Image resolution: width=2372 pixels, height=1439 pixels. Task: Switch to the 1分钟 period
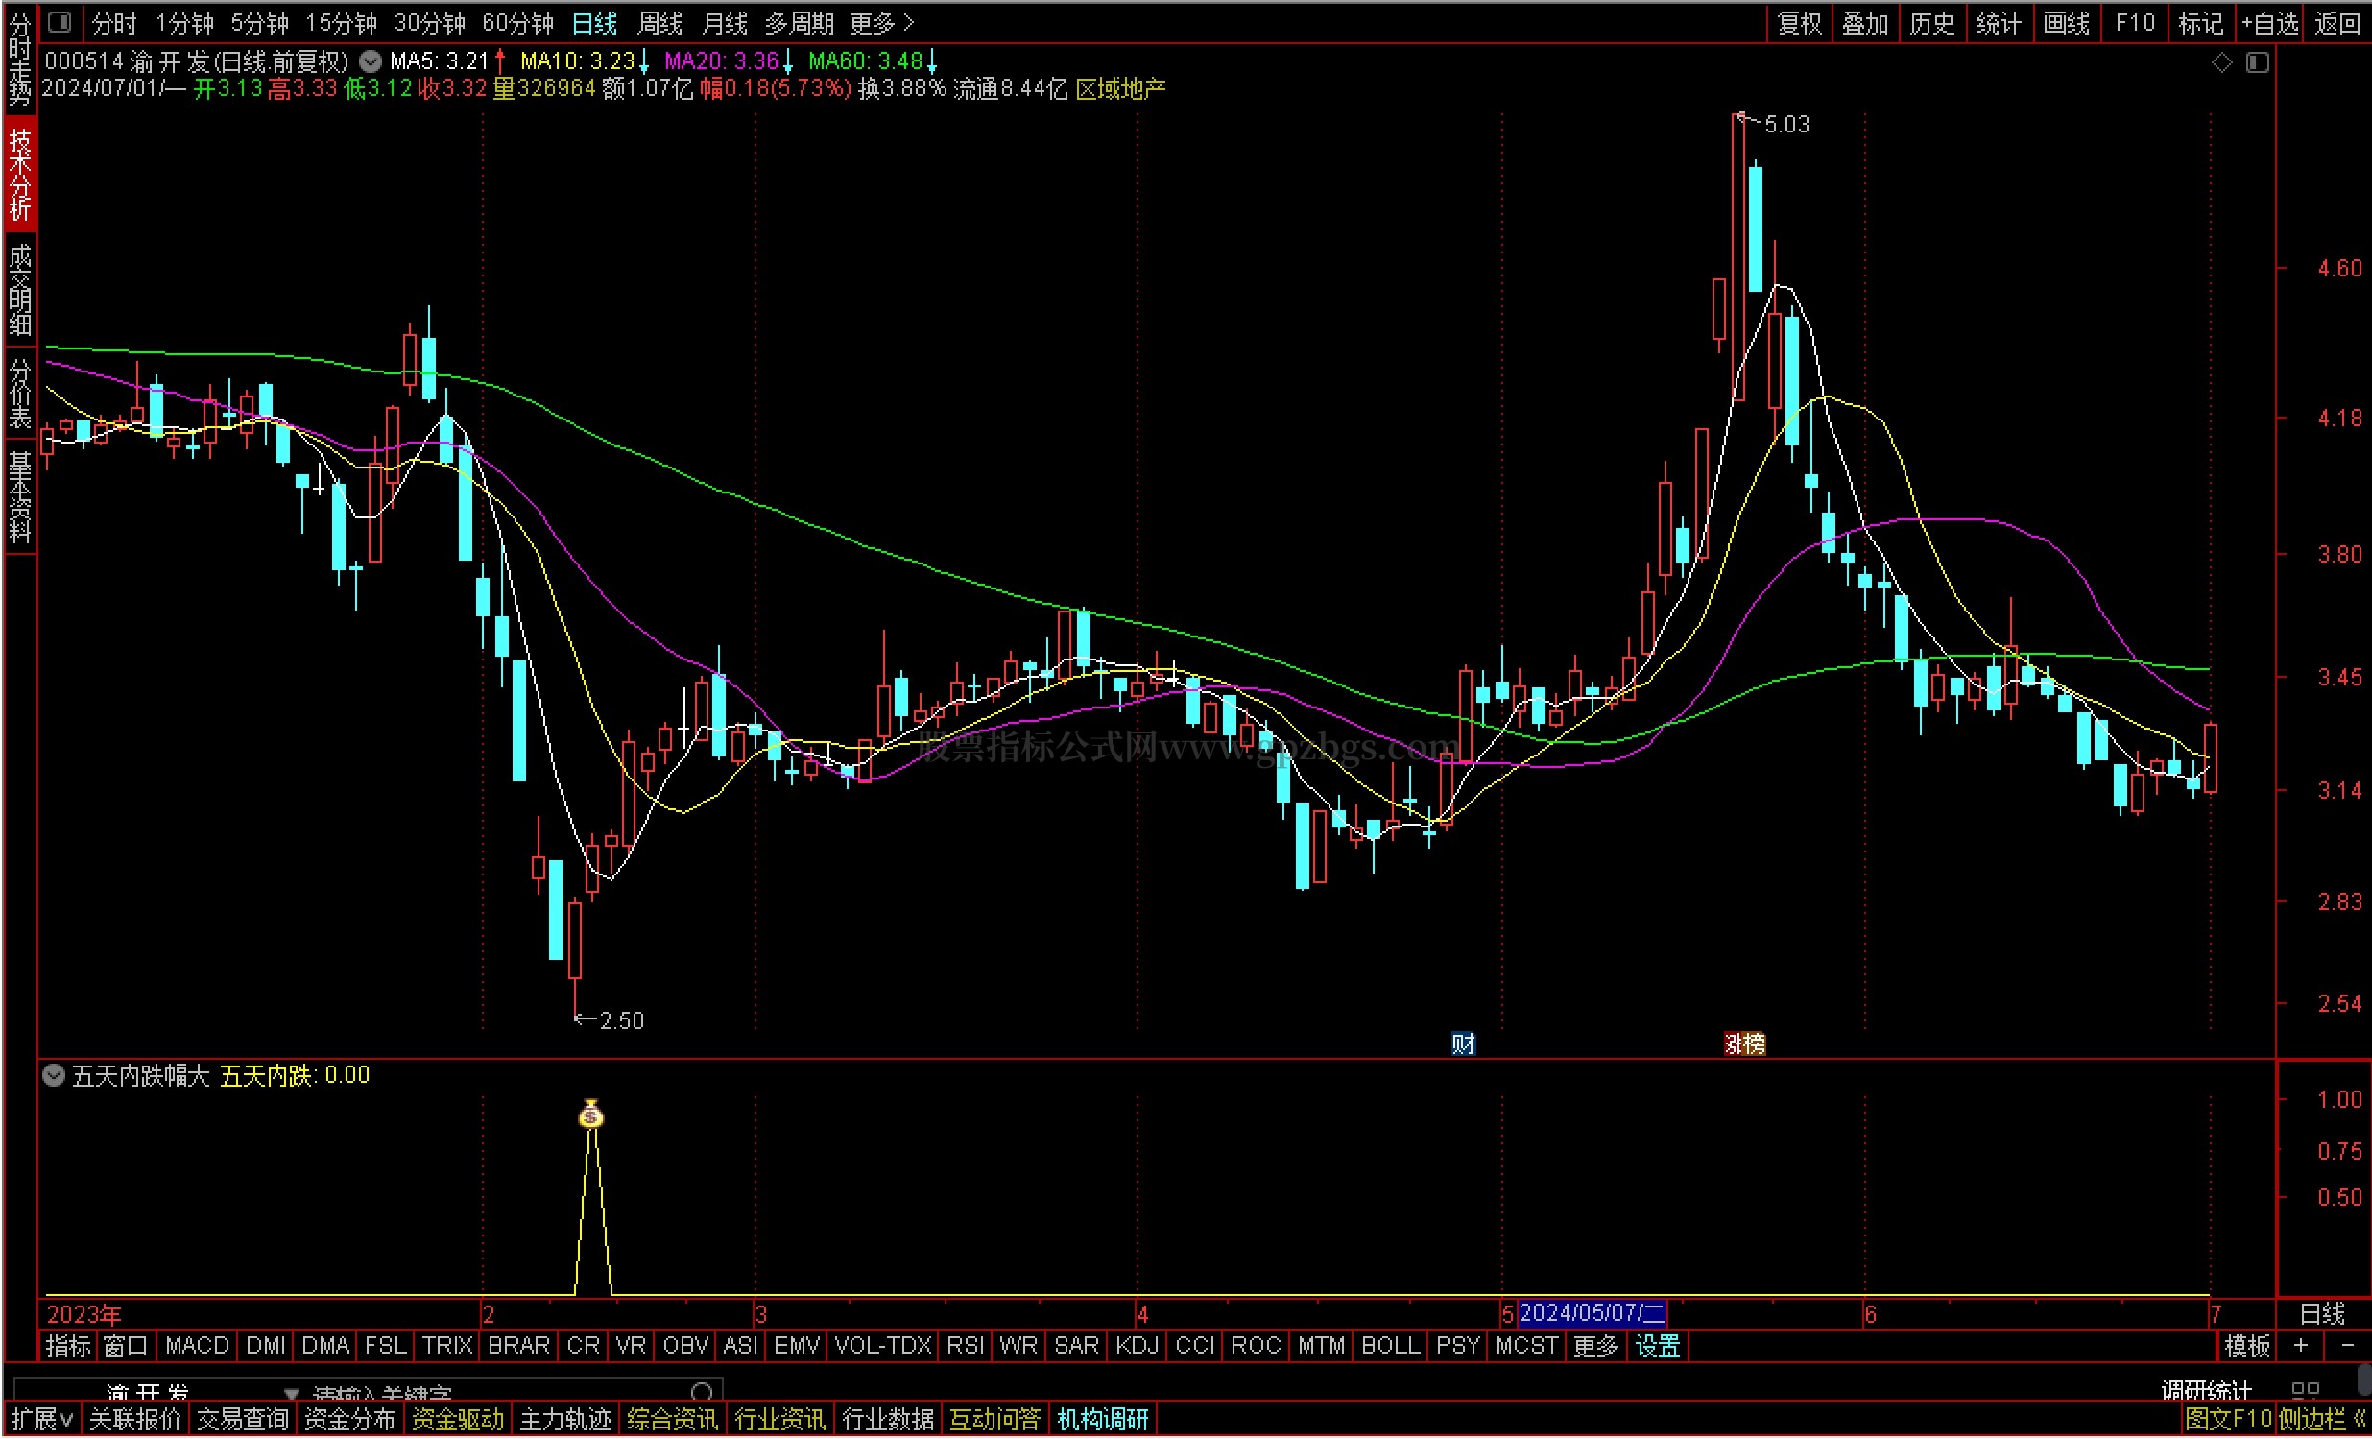(x=185, y=22)
